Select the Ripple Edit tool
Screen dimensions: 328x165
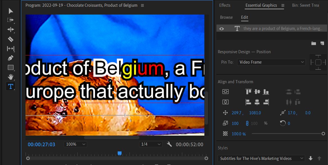pos(11,29)
